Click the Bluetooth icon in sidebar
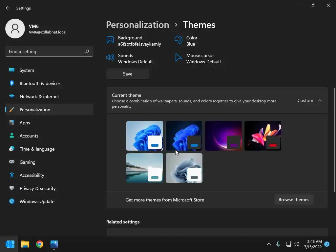The height and width of the screenshot is (252, 336). 12,83
